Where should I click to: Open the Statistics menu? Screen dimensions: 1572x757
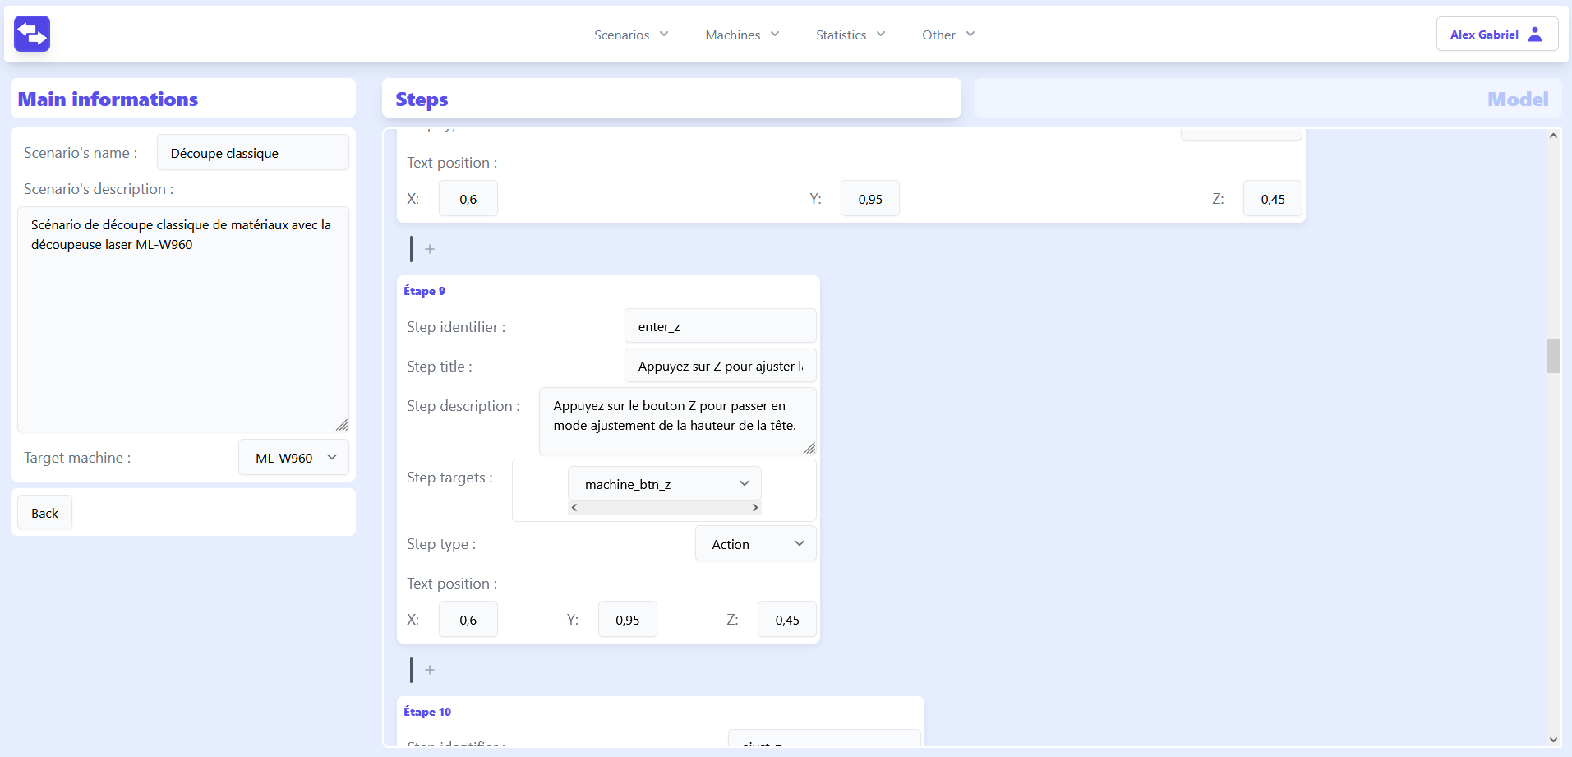[x=850, y=35]
